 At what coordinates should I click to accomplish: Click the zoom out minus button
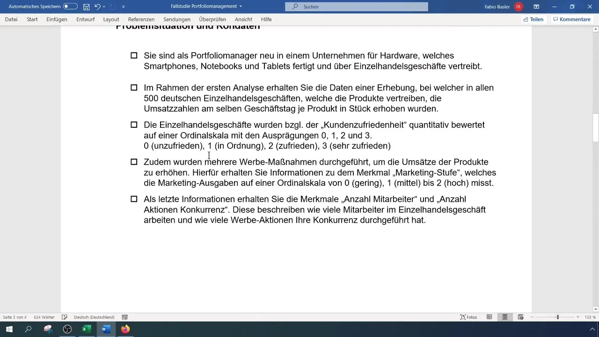[533, 317]
